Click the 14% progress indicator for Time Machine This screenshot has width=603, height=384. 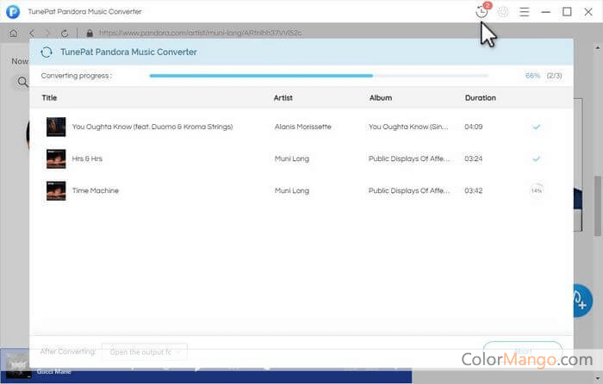(x=536, y=190)
